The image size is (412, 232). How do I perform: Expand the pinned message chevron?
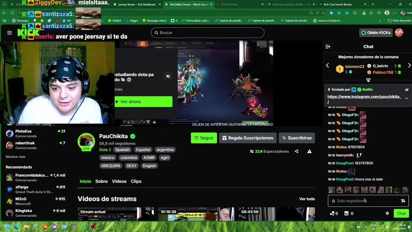pos(407,98)
